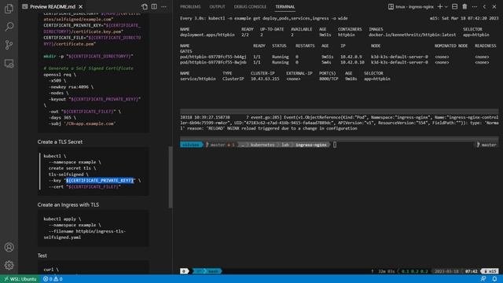Click the Show Source icon for preview
The height and width of the screenshot is (283, 503).
pos(145,6)
